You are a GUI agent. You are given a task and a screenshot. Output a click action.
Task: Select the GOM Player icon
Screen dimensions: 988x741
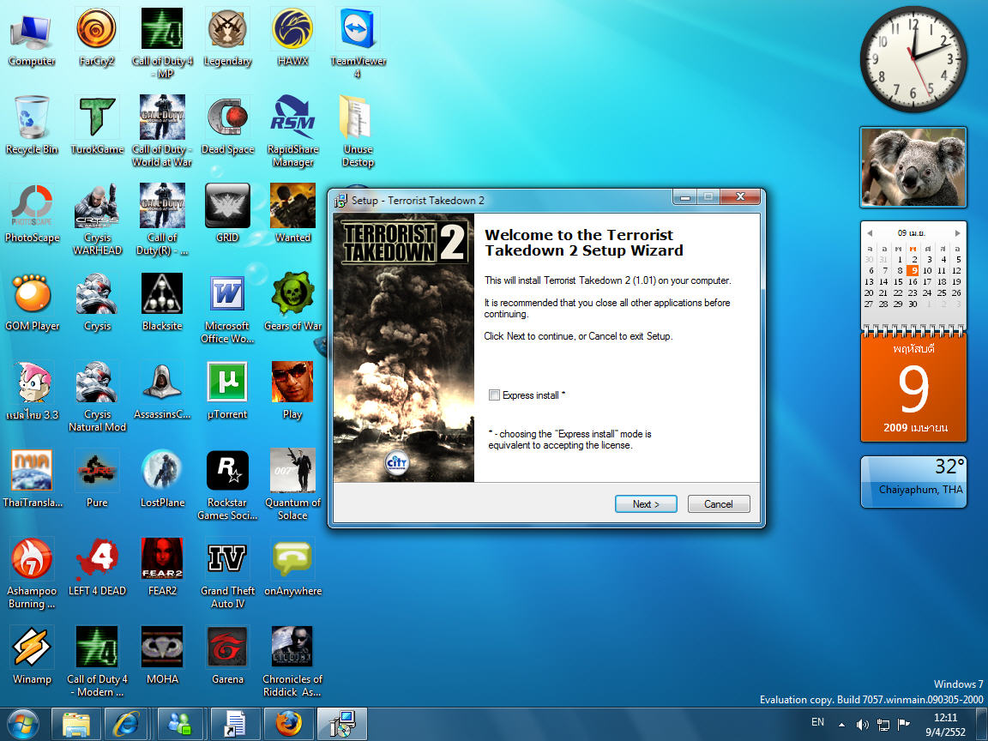coord(32,301)
